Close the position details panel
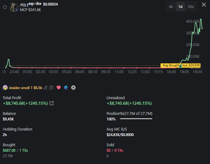210x164 pixels. pos(204,5)
